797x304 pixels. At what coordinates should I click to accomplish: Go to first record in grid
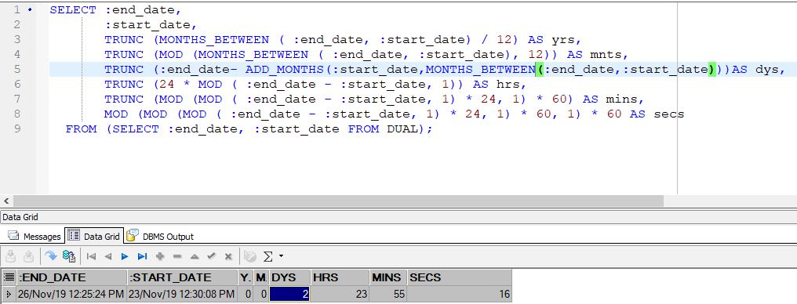(91, 257)
